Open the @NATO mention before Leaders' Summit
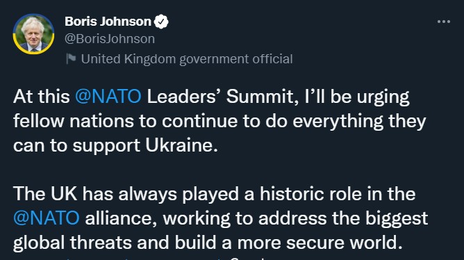The width and height of the screenshot is (464, 260). [x=108, y=97]
